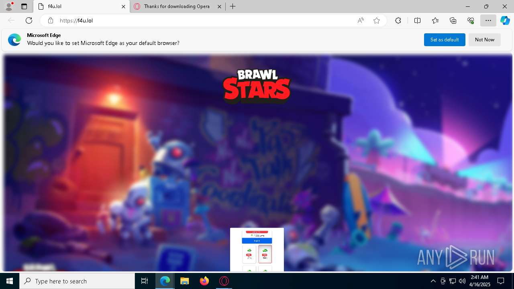
Task: Open network status tray icon
Action: [x=453, y=281]
